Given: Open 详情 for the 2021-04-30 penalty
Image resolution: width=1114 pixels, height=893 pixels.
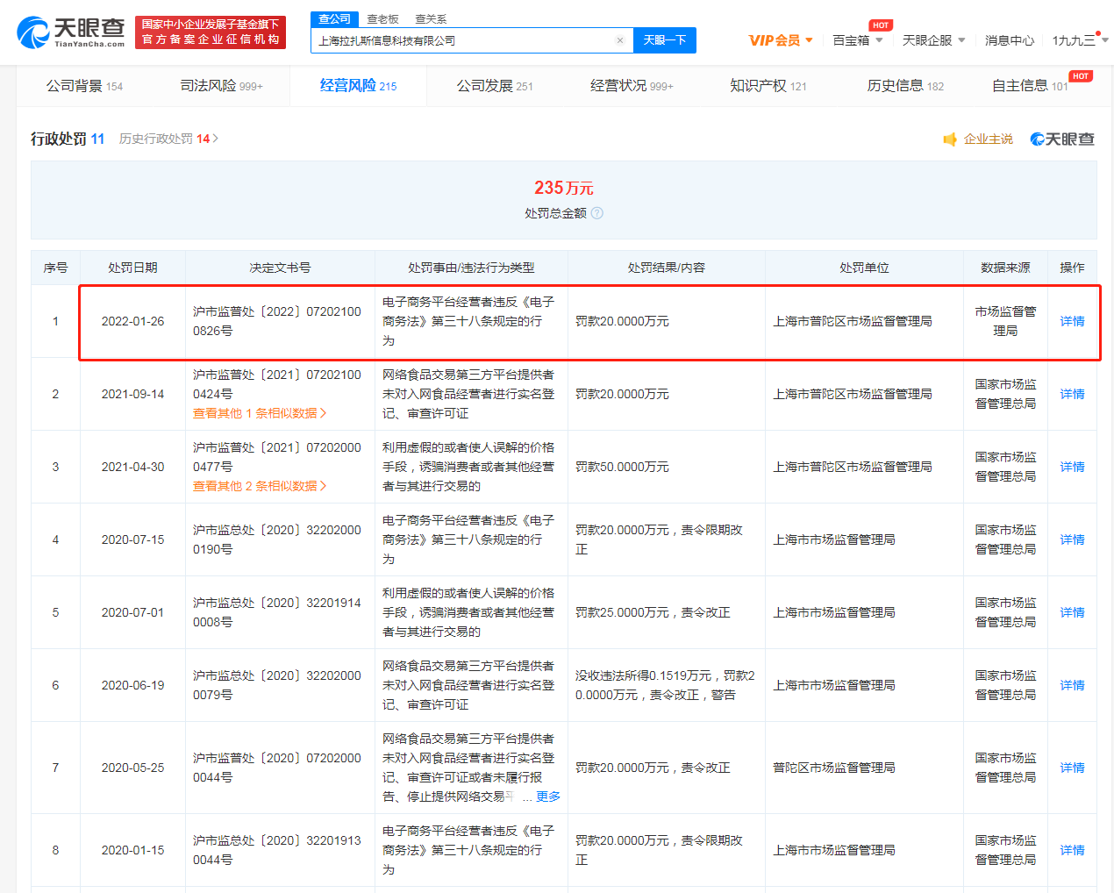Looking at the screenshot, I should 1072,467.
